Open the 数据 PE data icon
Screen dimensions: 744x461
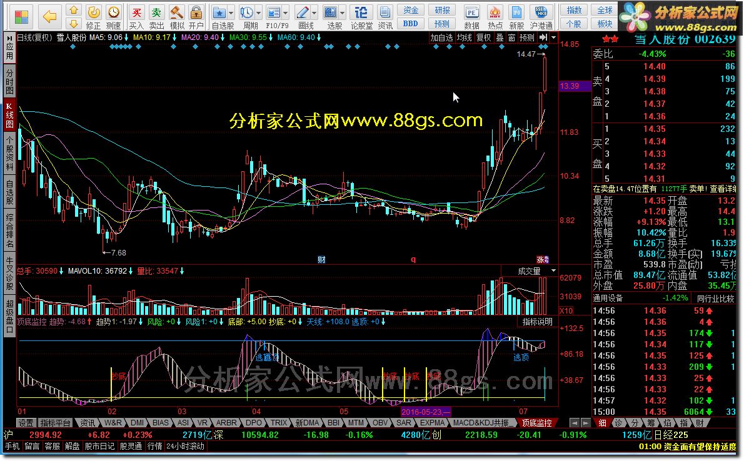471,17
